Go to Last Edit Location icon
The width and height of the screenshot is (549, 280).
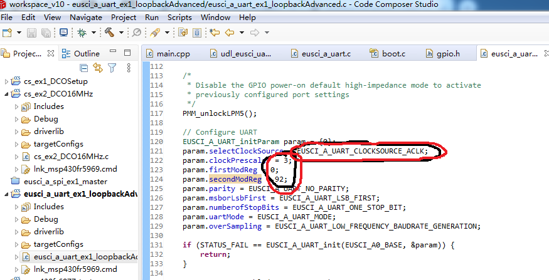(x=215, y=33)
